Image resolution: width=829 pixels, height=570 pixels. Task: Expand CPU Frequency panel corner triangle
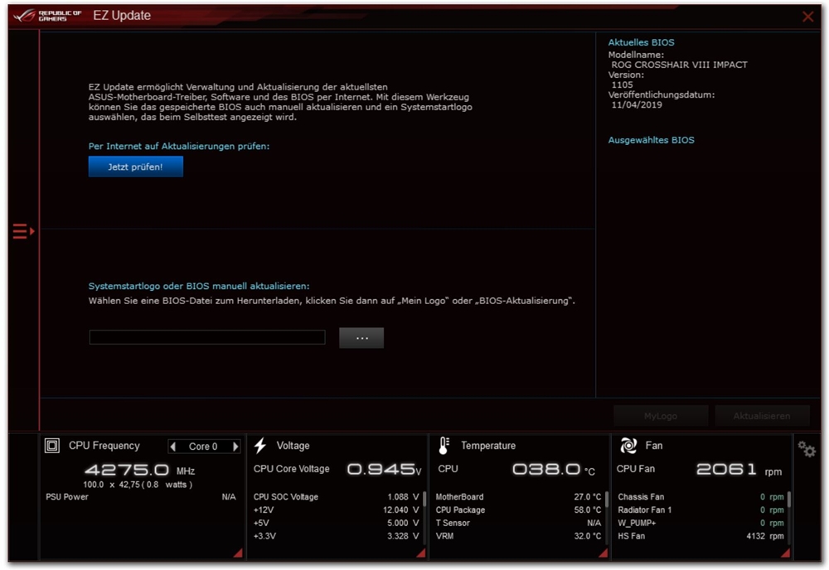click(x=238, y=553)
